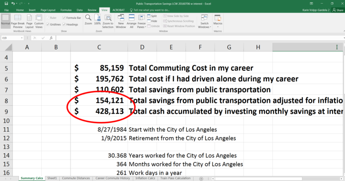Click Tell me what you want to do
The height and width of the screenshot is (181, 345).
click(x=150, y=10)
